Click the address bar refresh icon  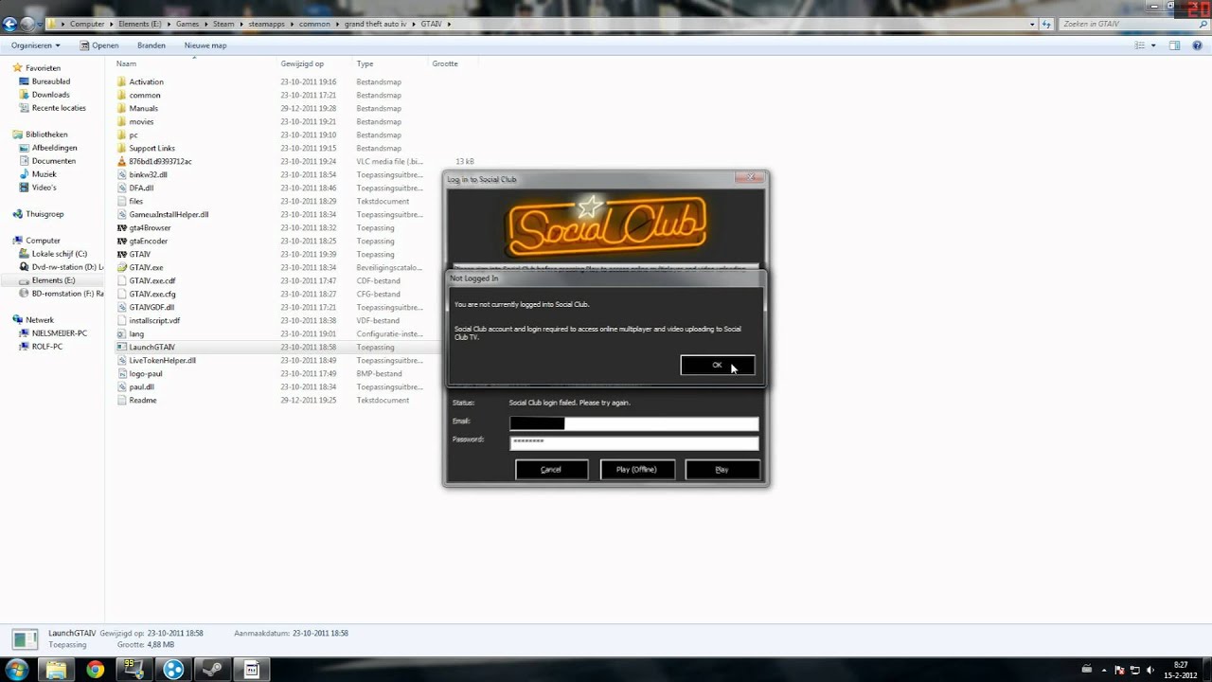1046,24
